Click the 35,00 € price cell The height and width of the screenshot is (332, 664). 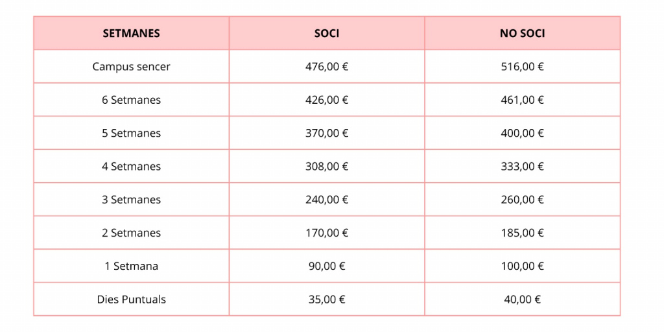tap(327, 300)
